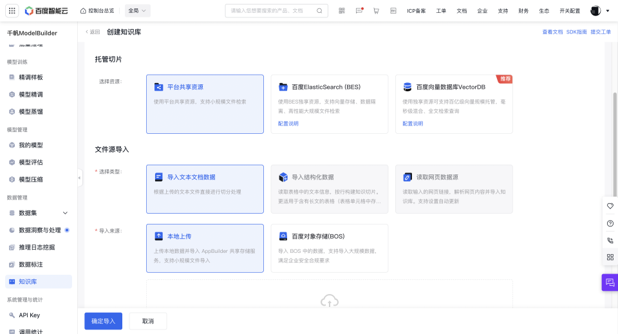Viewport: 618px width, 334px height.
Task: Select 百度ElasticSearch (BES) resource card
Action: point(329,104)
